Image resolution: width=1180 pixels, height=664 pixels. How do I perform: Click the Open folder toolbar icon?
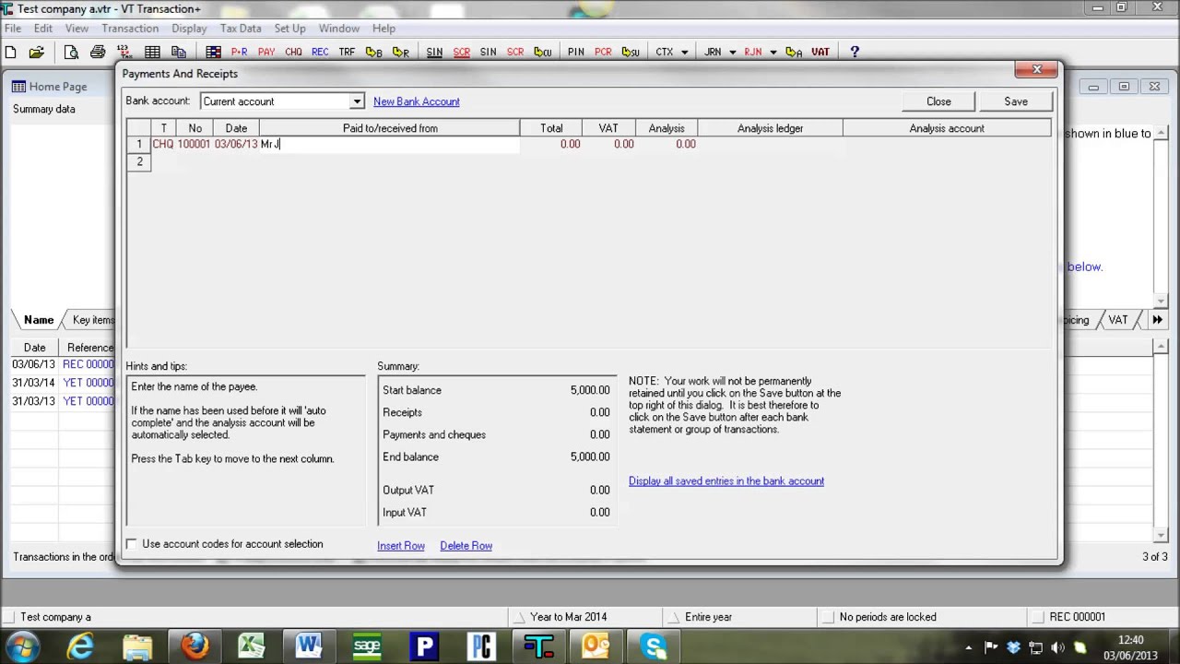pyautogui.click(x=37, y=53)
